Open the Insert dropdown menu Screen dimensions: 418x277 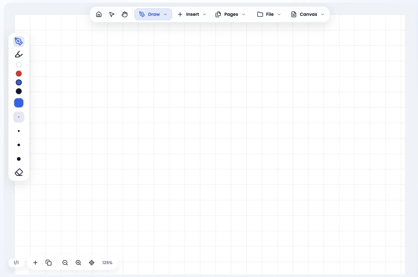coord(192,14)
